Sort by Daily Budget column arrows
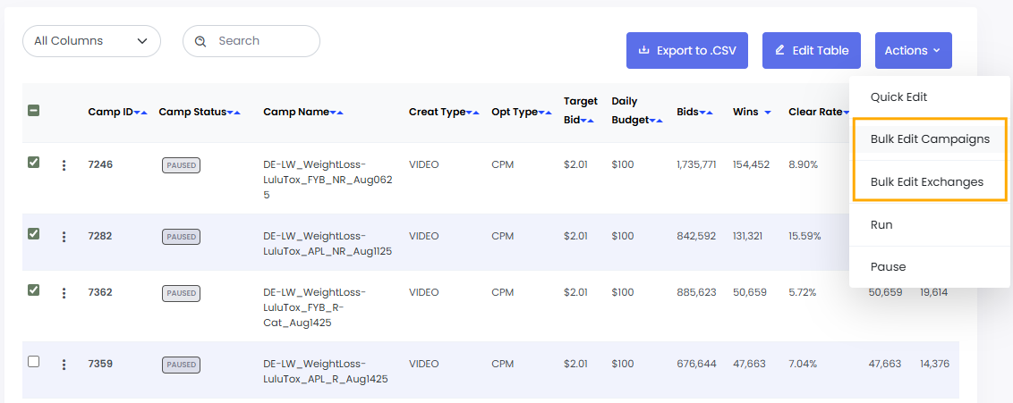This screenshot has width=1013, height=403. pos(658,120)
